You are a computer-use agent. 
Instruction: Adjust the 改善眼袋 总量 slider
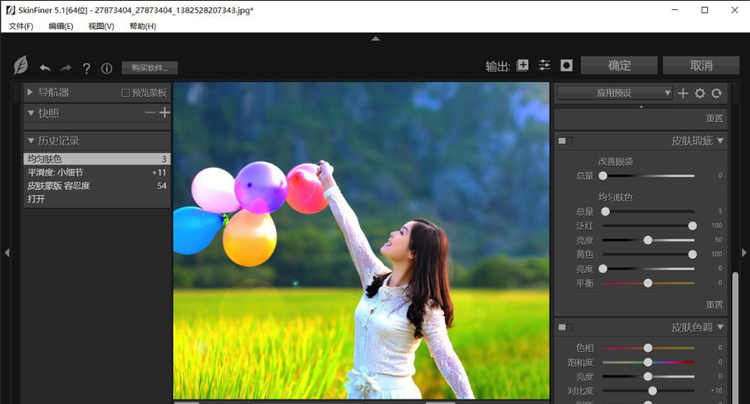click(x=648, y=176)
